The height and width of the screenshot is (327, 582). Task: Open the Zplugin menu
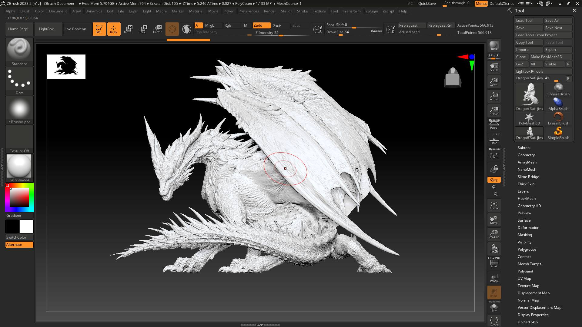click(372, 11)
